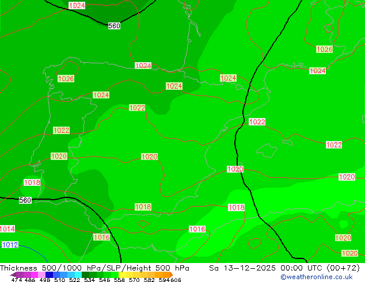Screen dimensions: 365x282
Task: Click the 594 legend scale value
Action: pyautogui.click(x=164, y=280)
